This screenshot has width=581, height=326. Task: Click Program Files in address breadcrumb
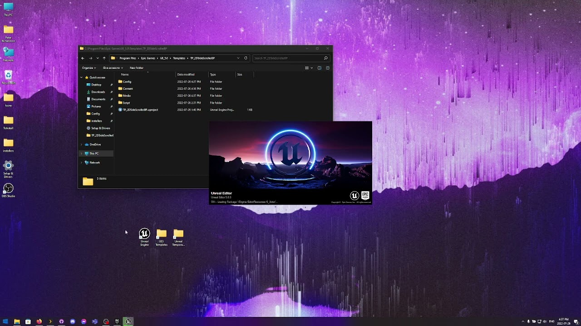click(128, 58)
